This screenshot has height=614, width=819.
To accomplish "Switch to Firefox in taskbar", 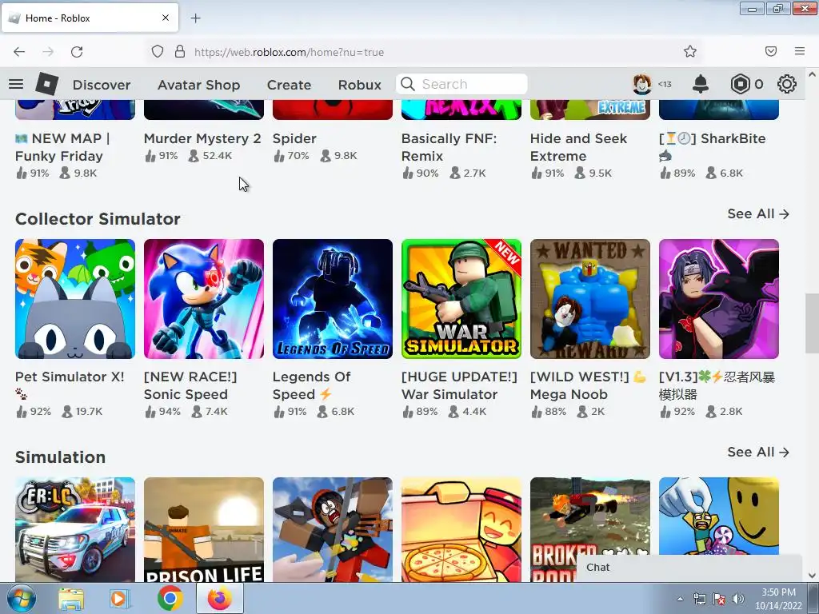I will [220, 598].
